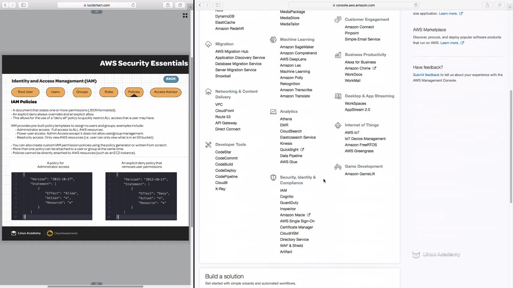Screen dimensions: 513x288
Task: Click the Machine Learning category icon
Action: pos(273,40)
